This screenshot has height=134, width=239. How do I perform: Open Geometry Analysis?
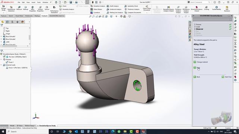pyautogui.click(x=67, y=9)
